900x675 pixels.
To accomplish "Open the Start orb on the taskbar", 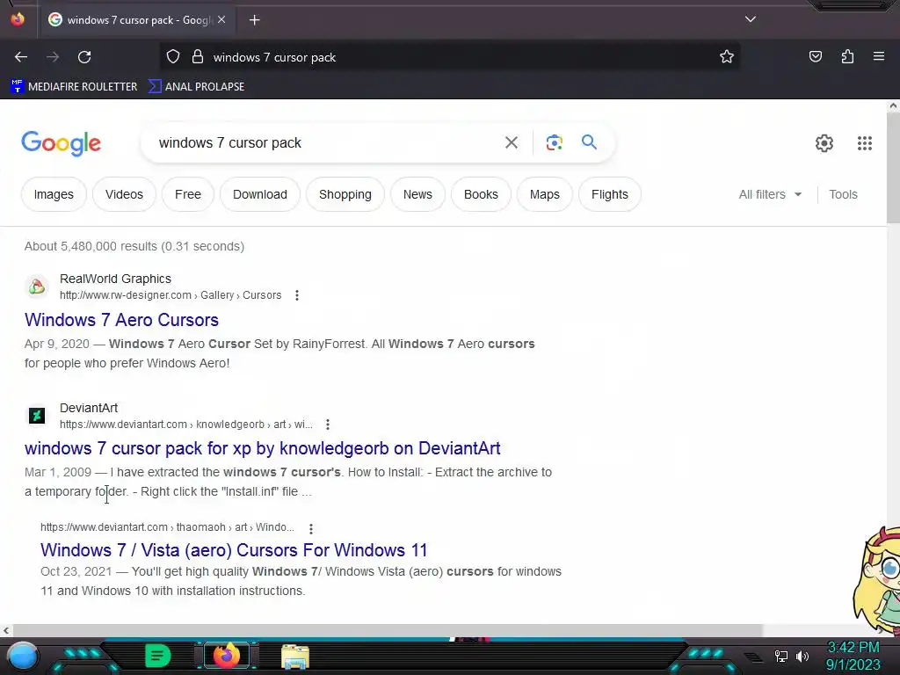I will 23,657.
